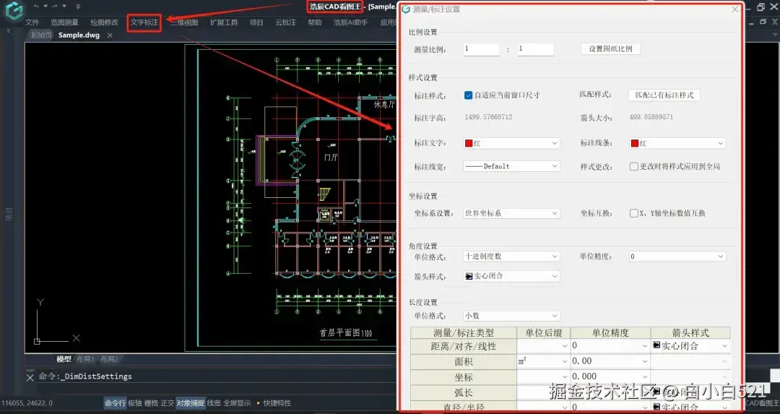The image size is (780, 414).
Task: Select the 距离/对齐/线性 table row label
Action: [464, 346]
